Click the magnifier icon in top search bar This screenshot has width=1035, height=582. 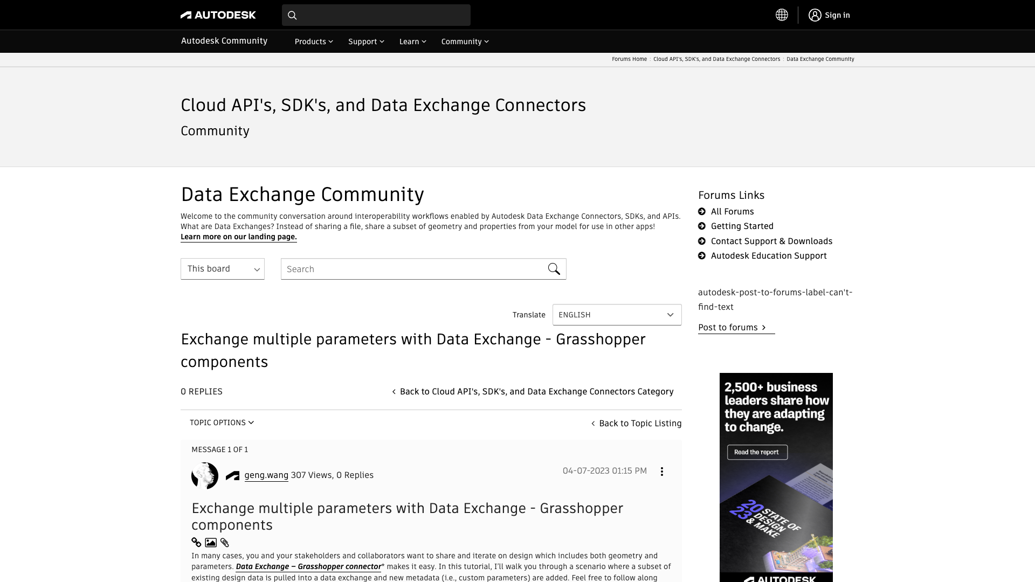[292, 15]
